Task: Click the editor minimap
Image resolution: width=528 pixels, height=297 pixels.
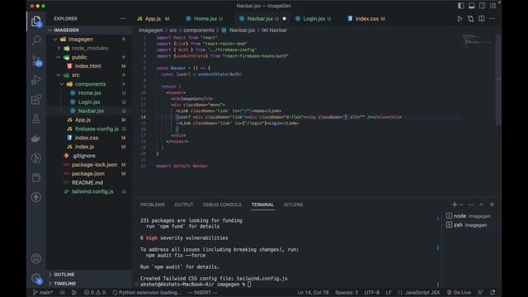Action: [x=477, y=40]
